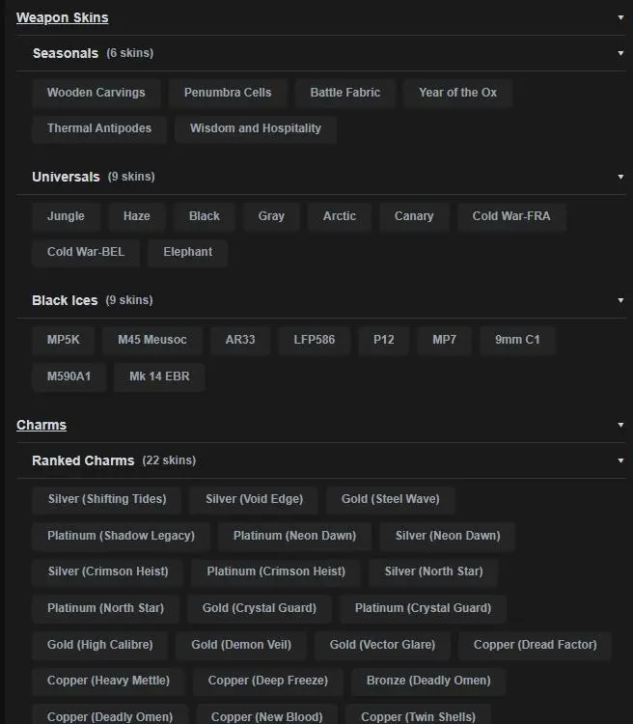Screen dimensions: 633x724
Task: Select the Wooden Carvings skin tag
Action: click(x=96, y=93)
